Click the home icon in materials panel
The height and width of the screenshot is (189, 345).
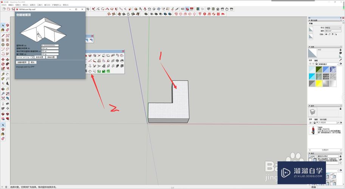316,64
